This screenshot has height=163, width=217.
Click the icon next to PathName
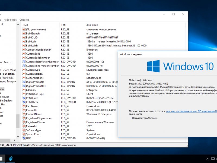coord(24,106)
